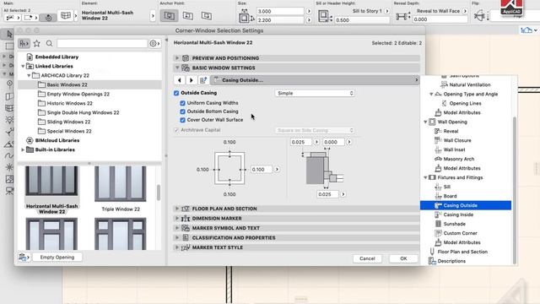Viewport: 540px width, 304px height.
Task: Expand Marker Text Style panel
Action: [177, 247]
